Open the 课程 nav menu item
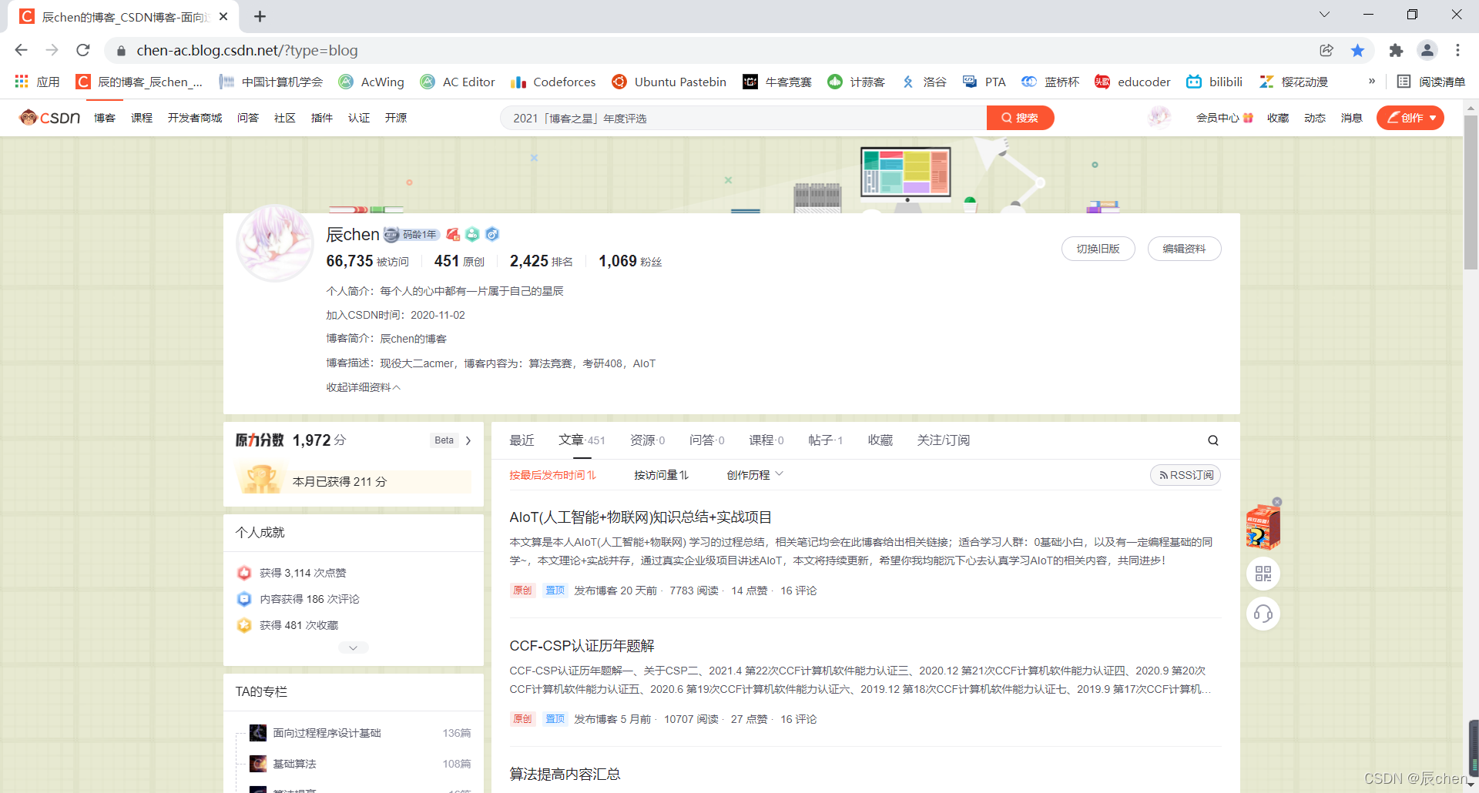The height and width of the screenshot is (793, 1479). coord(142,118)
